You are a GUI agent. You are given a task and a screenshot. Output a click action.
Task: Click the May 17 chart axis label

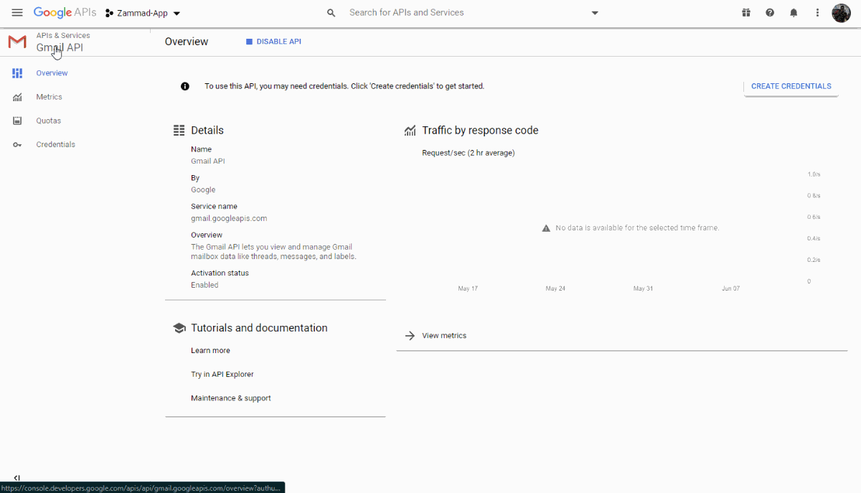[468, 288]
